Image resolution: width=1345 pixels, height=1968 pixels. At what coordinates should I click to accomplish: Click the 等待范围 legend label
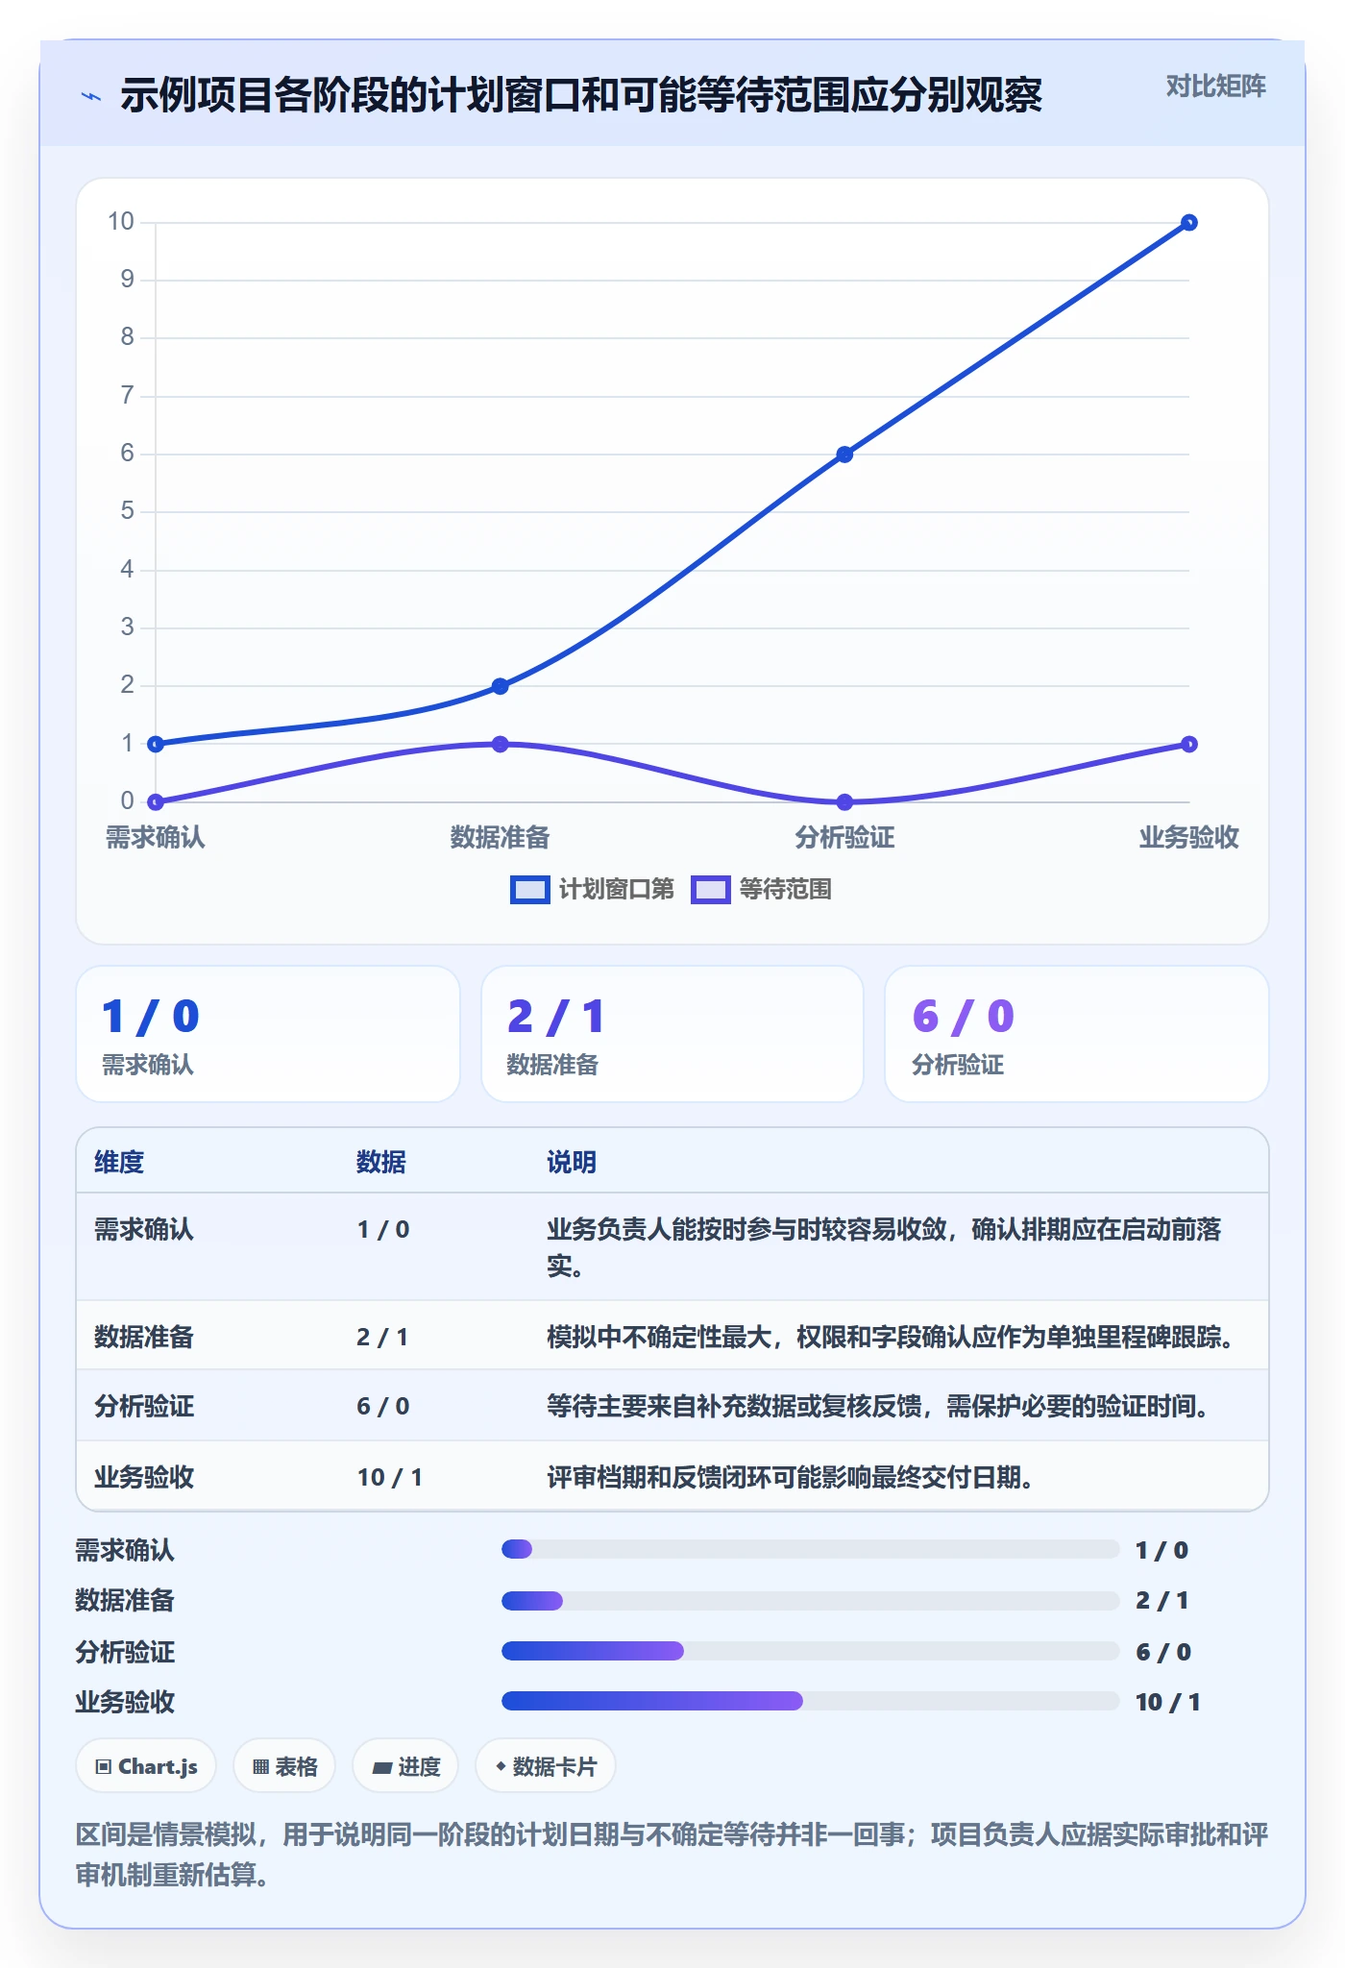click(x=785, y=890)
